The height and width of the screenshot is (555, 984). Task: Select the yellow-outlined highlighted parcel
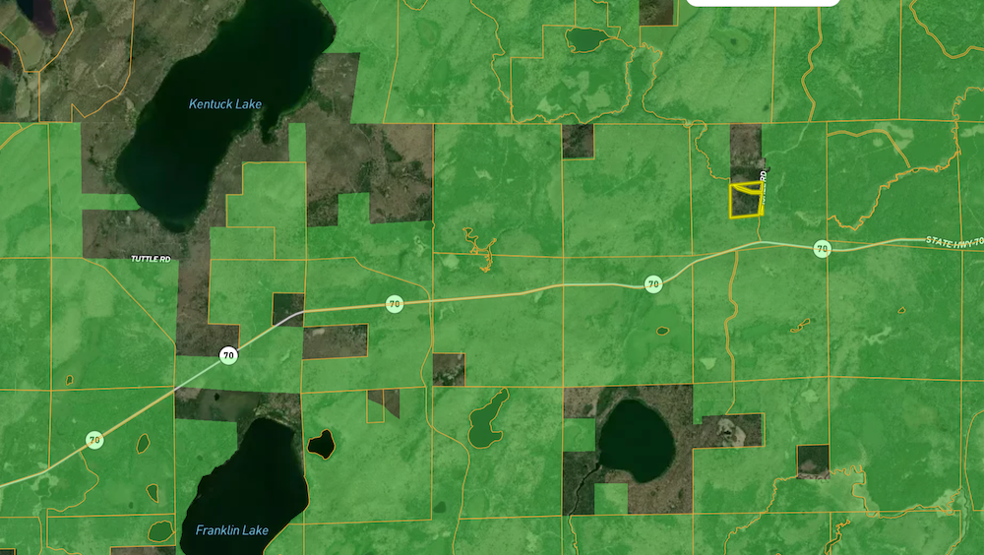[x=744, y=202]
